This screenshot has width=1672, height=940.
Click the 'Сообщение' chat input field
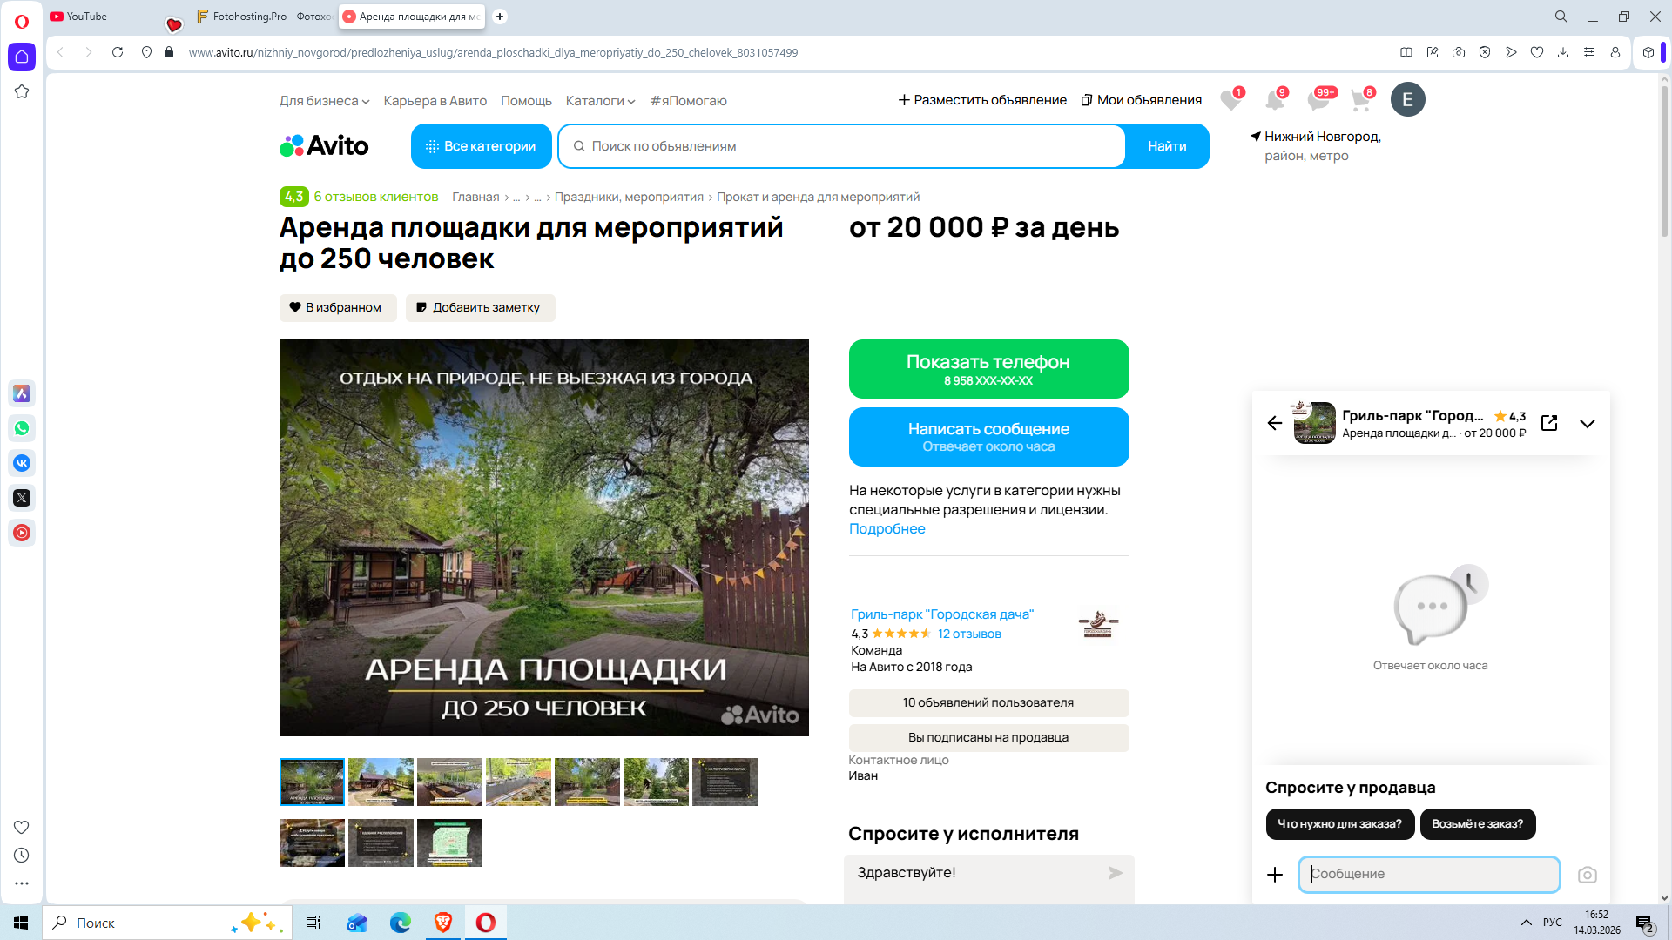point(1428,874)
